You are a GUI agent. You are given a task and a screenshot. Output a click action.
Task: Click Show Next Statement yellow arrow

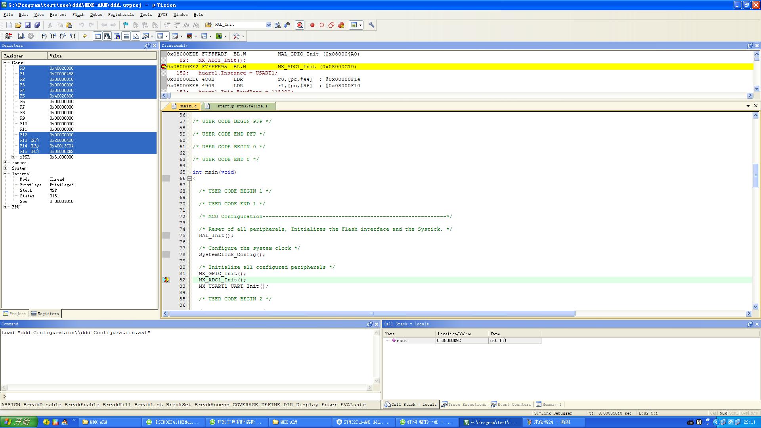(x=85, y=36)
